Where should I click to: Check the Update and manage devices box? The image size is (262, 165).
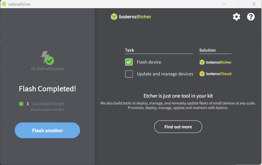[x=129, y=74]
